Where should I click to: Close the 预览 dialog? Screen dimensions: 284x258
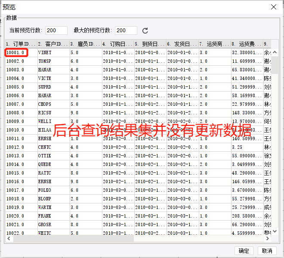tap(274, 7)
